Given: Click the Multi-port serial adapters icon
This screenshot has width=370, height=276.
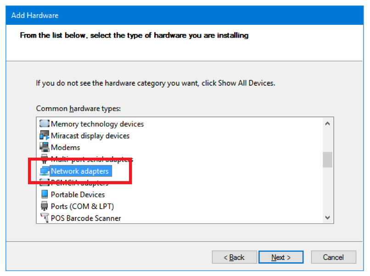Looking at the screenshot, I should (44, 160).
